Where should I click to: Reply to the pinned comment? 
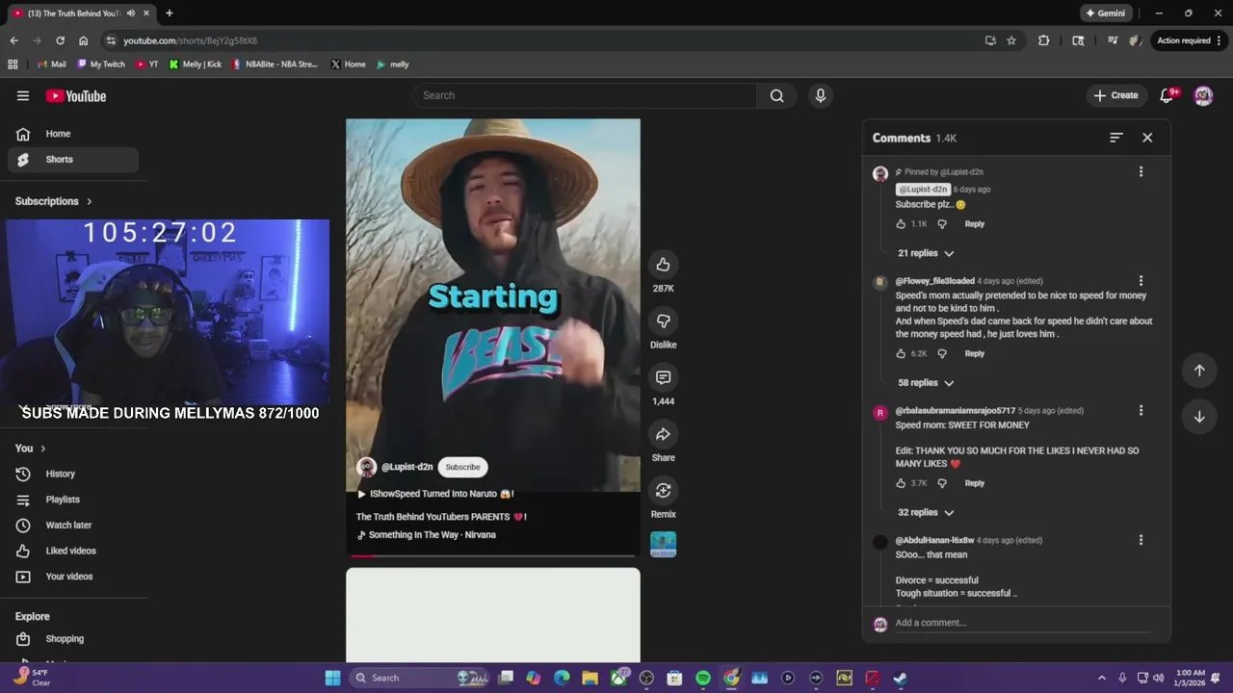(x=975, y=224)
